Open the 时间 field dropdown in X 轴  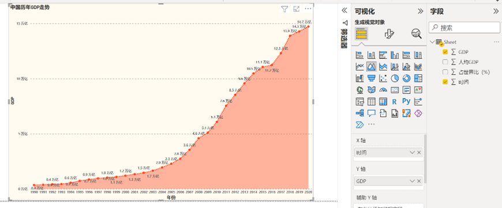[x=412, y=153]
